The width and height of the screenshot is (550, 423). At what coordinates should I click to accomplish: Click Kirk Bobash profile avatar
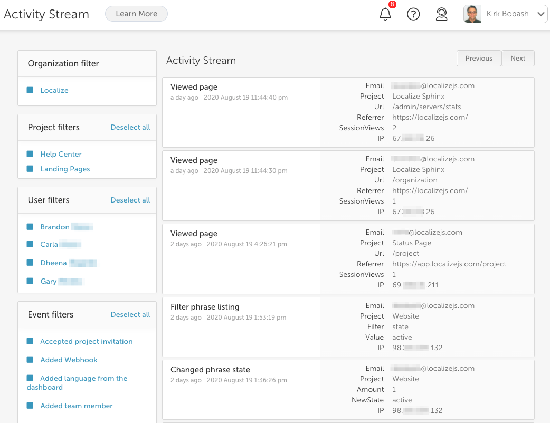pos(472,14)
